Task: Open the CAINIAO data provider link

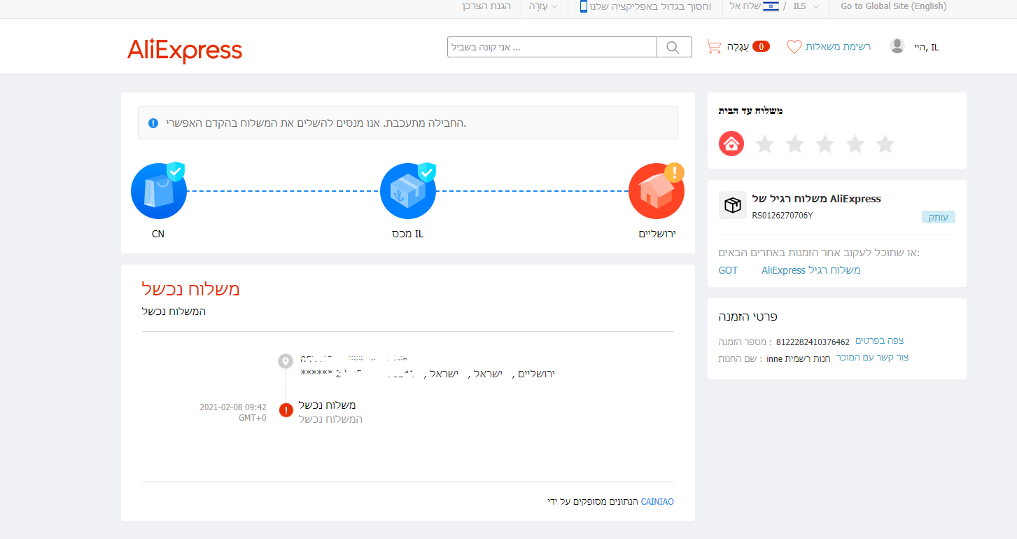Action: tap(657, 502)
